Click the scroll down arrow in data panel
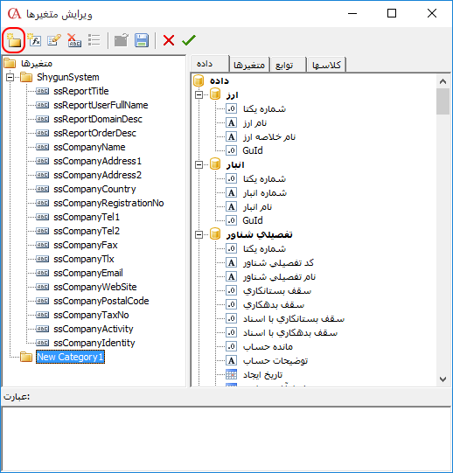 443,379
